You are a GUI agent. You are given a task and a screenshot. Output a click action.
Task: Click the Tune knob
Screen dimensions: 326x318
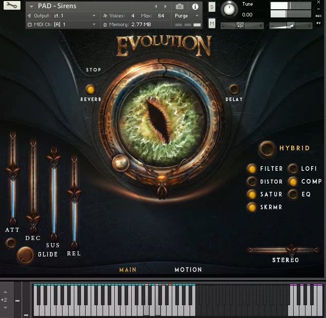pos(229,9)
